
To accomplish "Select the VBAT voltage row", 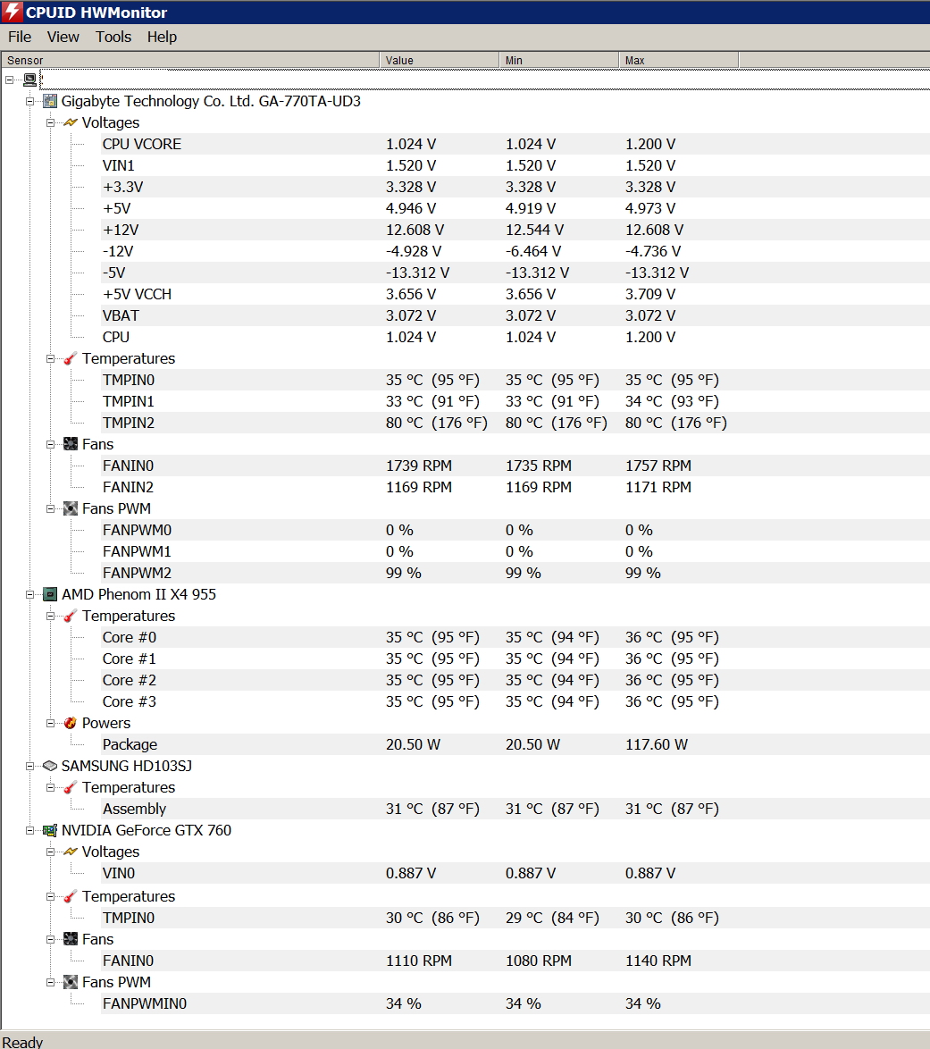I will pos(515,315).
